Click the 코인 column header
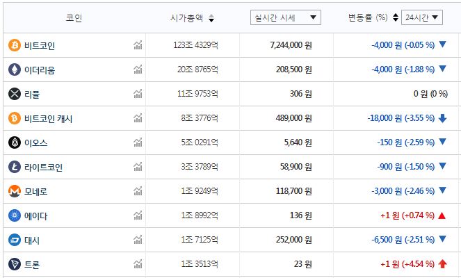Image resolution: width=461 pixels, height=278 pixels. (74, 18)
